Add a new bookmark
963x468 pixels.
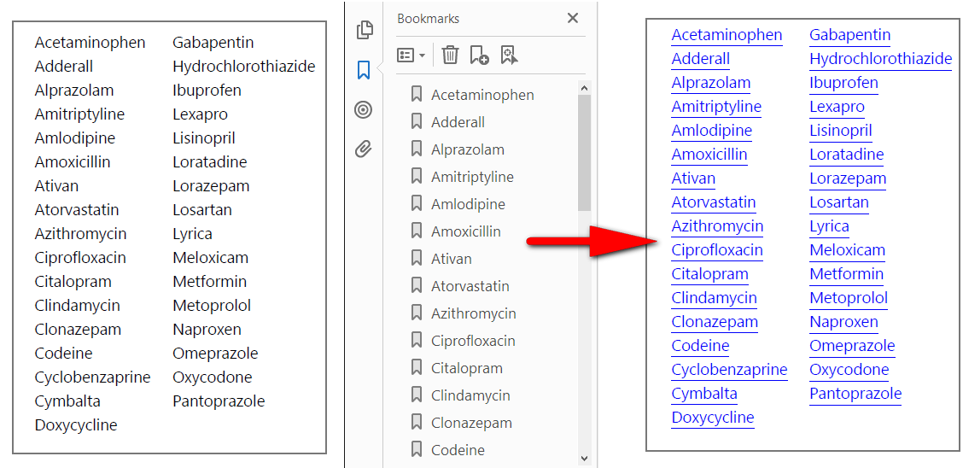pyautogui.click(x=479, y=56)
